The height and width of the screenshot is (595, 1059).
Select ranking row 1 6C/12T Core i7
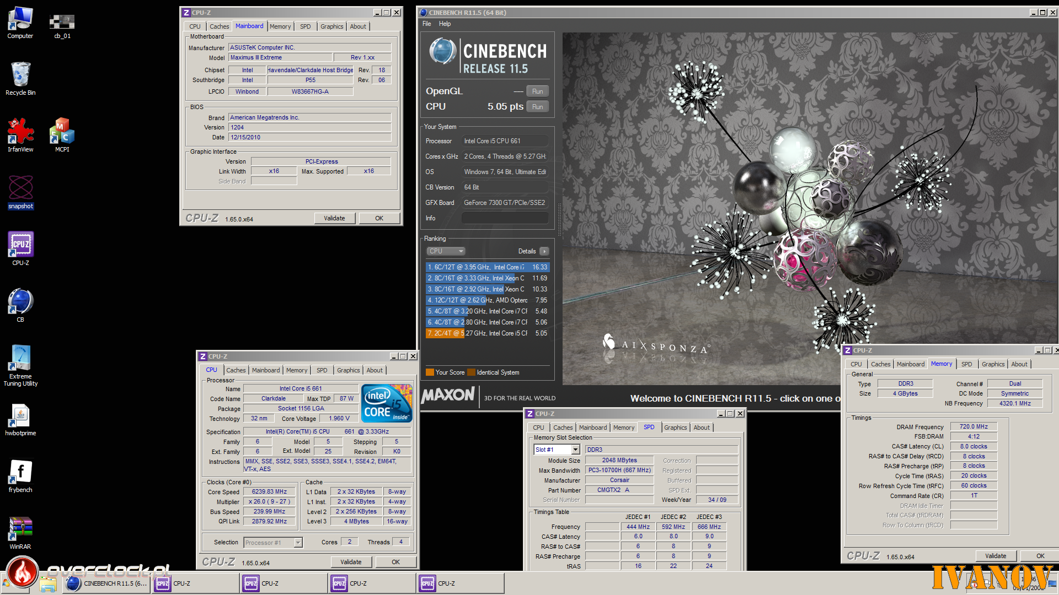[488, 267]
